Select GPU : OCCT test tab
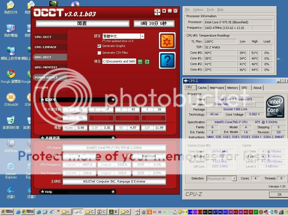Screen dimensions: 288x216 [50, 57]
